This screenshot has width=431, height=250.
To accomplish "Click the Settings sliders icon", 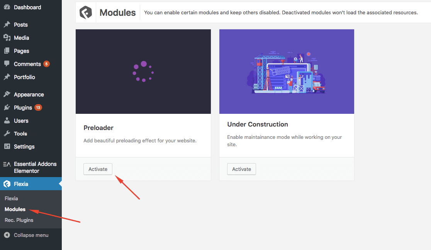I will pos(7,147).
